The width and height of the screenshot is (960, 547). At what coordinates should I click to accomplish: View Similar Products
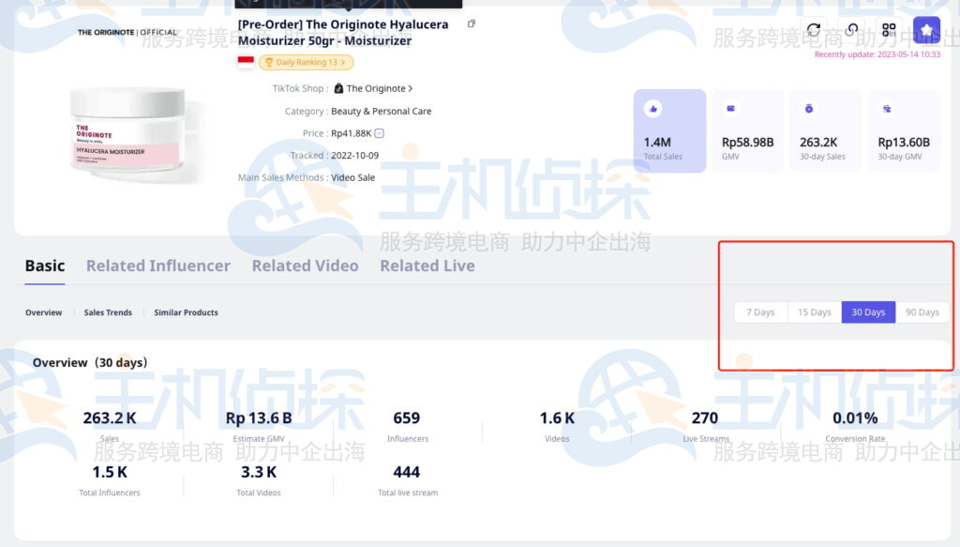[186, 312]
